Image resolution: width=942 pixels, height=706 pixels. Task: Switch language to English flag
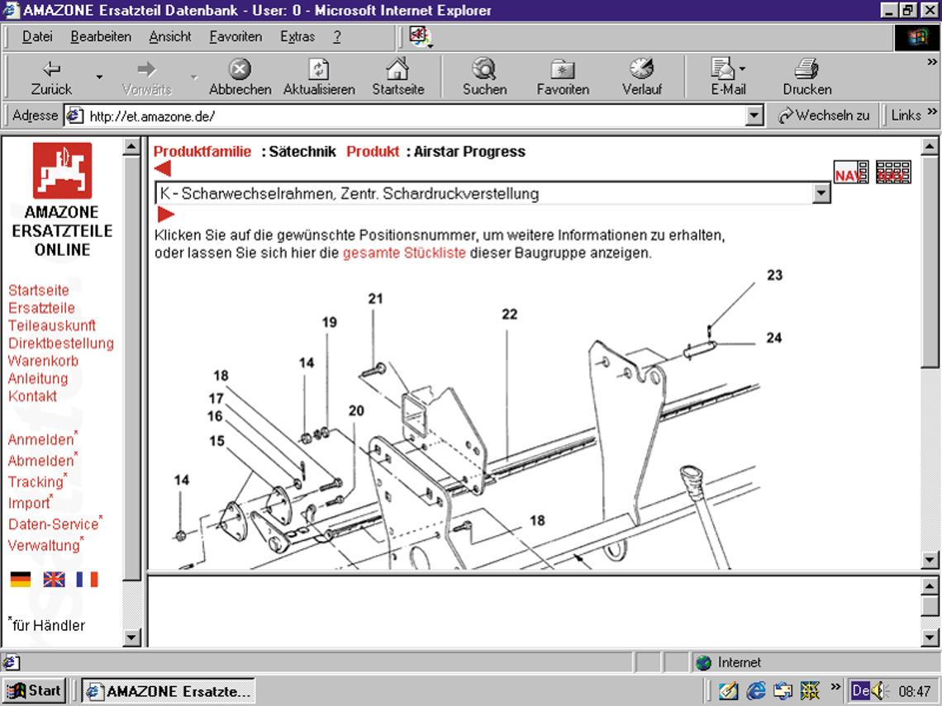[54, 580]
